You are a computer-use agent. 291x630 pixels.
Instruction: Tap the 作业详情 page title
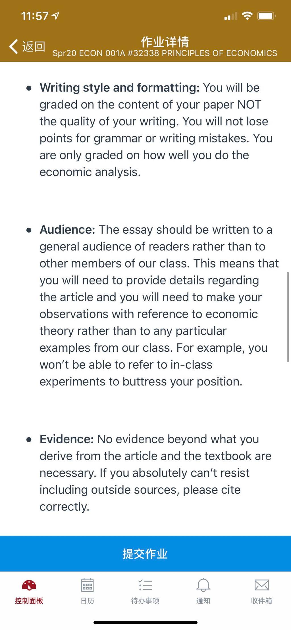pyautogui.click(x=165, y=42)
